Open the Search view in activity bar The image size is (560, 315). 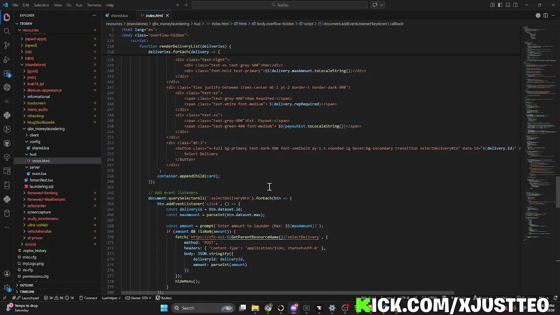point(7,31)
